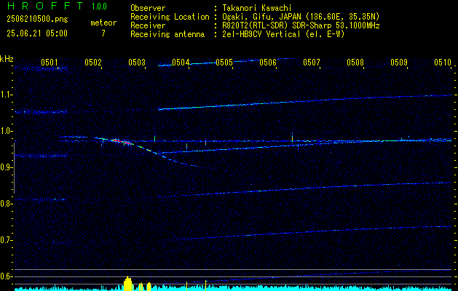Click the version number 1.0.0
The height and width of the screenshot is (291, 458).
(x=99, y=7)
